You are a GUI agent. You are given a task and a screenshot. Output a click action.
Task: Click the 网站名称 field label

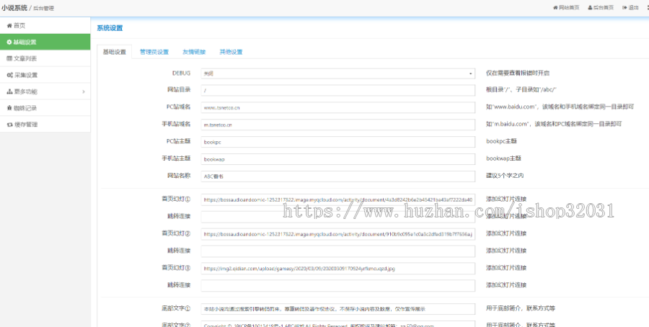pos(179,176)
